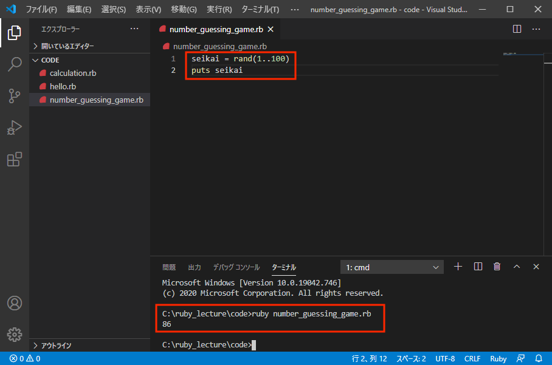Click the terminal prompt input line
Viewport: 552px width, 365px height.
click(209, 345)
